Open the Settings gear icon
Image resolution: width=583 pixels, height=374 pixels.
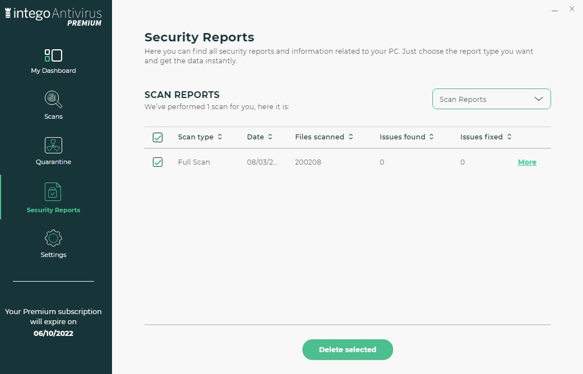53,238
